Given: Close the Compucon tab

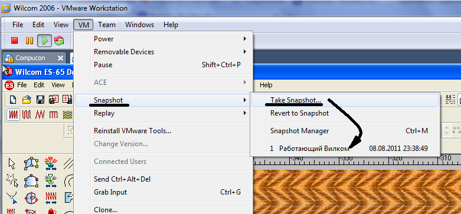Looking at the screenshot, I should [x=60, y=58].
